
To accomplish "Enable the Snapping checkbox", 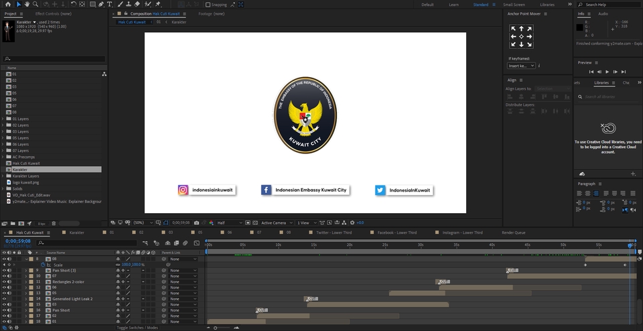I will [x=208, y=5].
